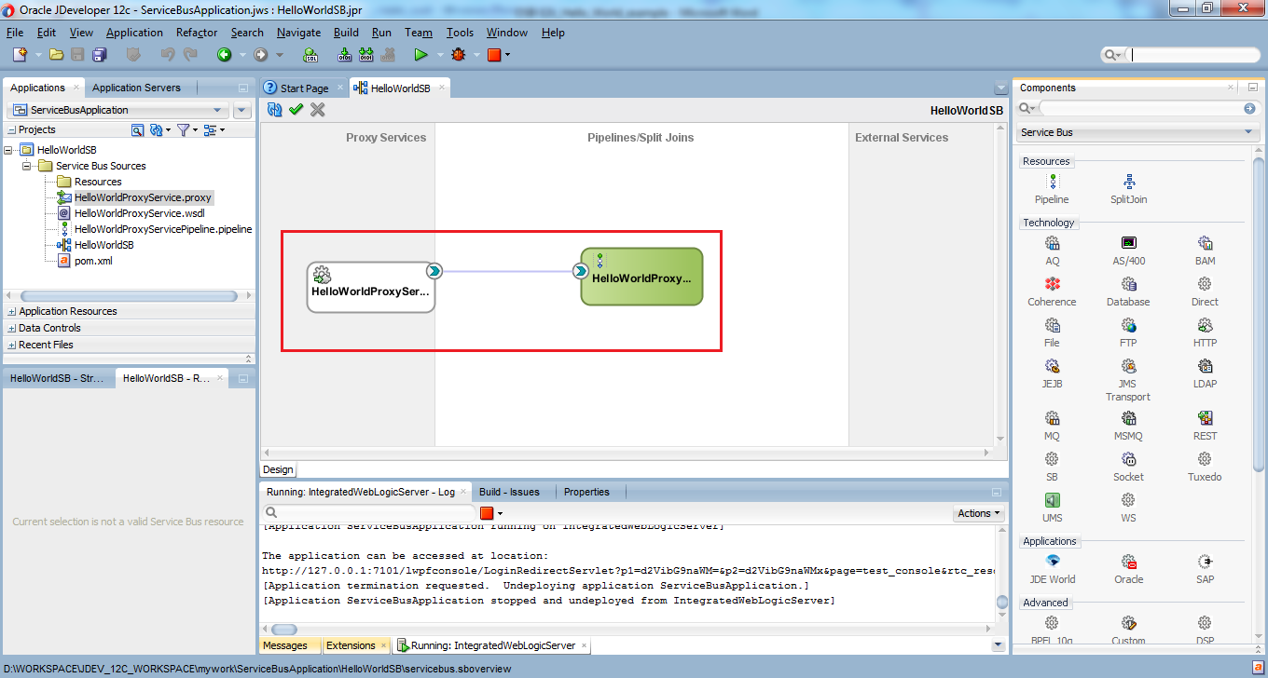The width and height of the screenshot is (1268, 678).
Task: Click the Debug ladybug icon
Action: [458, 55]
